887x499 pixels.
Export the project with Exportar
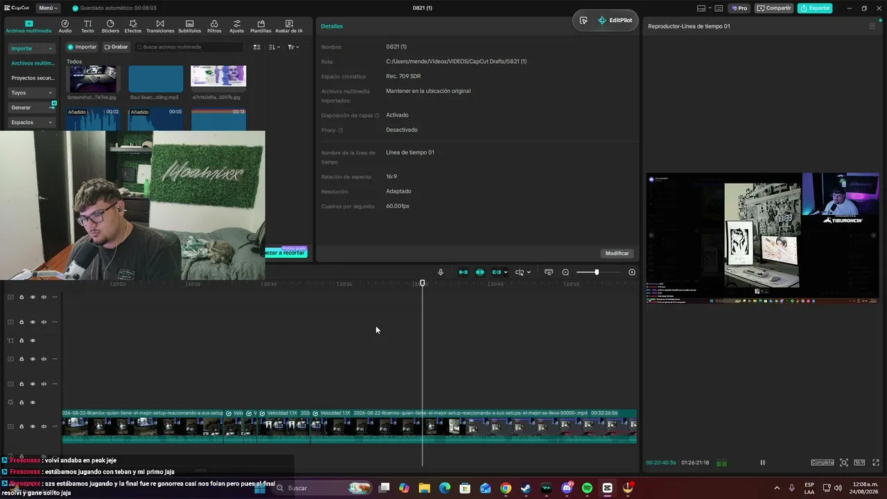tap(815, 8)
